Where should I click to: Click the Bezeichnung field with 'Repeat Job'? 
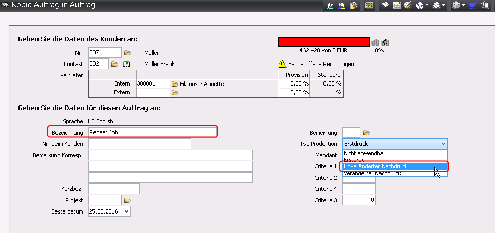pos(153,132)
